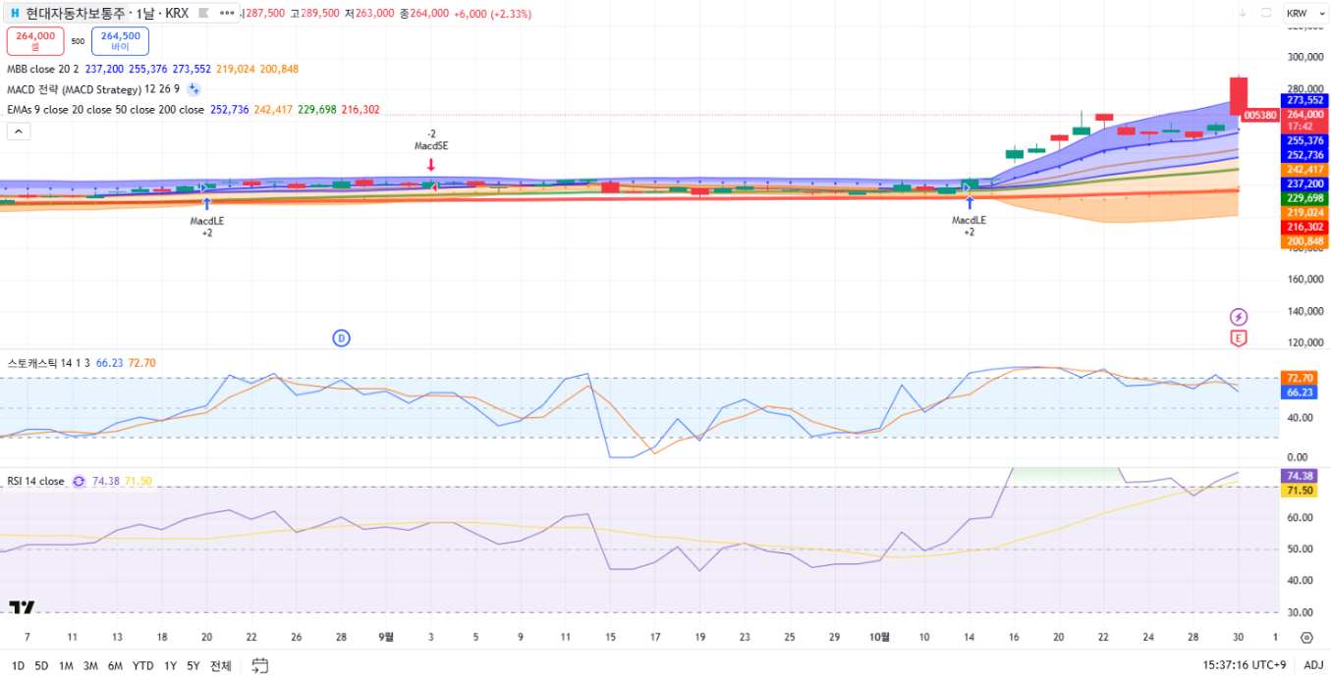This screenshot has width=1331, height=680.
Task: Select the 5Y time range
Action: click(x=194, y=665)
